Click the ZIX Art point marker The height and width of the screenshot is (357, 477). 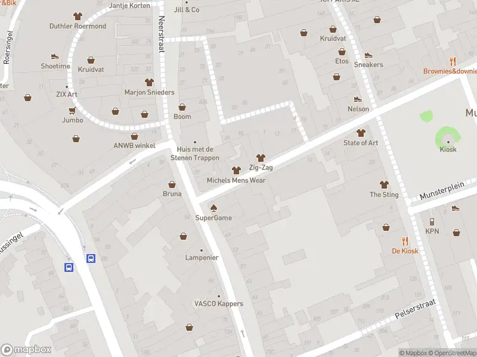pyautogui.click(x=67, y=87)
